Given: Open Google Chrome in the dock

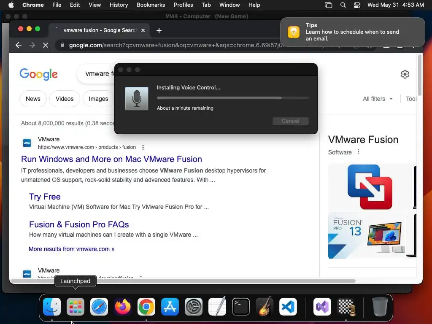Looking at the screenshot, I should [x=146, y=307].
